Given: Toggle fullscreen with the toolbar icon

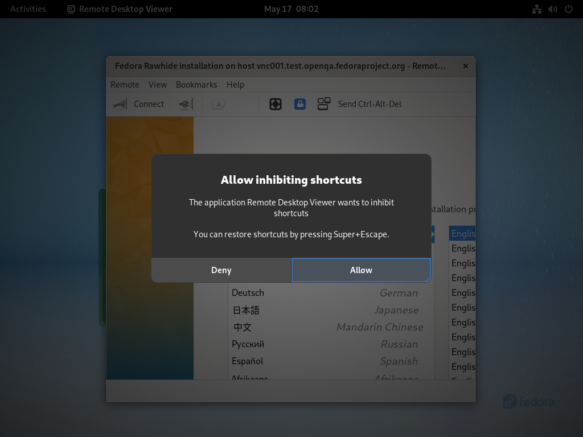Looking at the screenshot, I should pyautogui.click(x=276, y=104).
